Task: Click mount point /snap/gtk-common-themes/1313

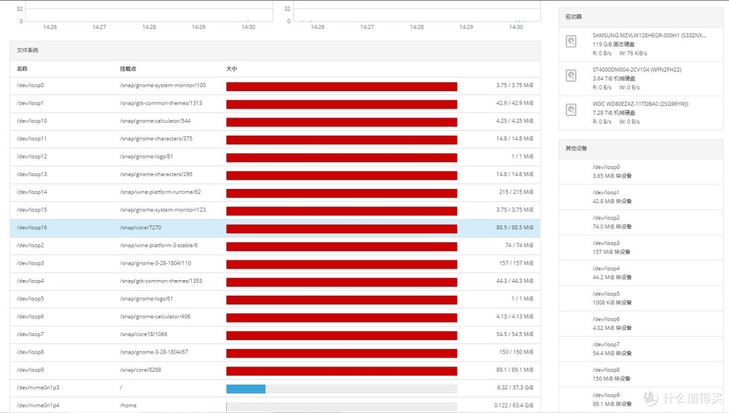Action: (161, 103)
